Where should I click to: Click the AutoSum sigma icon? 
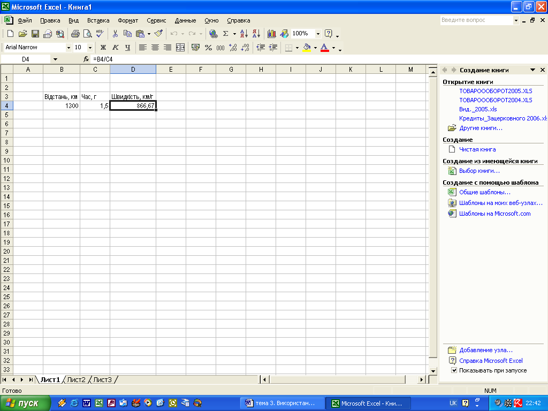[x=226, y=34]
